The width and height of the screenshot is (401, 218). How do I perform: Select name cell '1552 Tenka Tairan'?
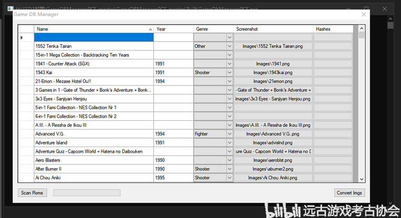click(93, 46)
